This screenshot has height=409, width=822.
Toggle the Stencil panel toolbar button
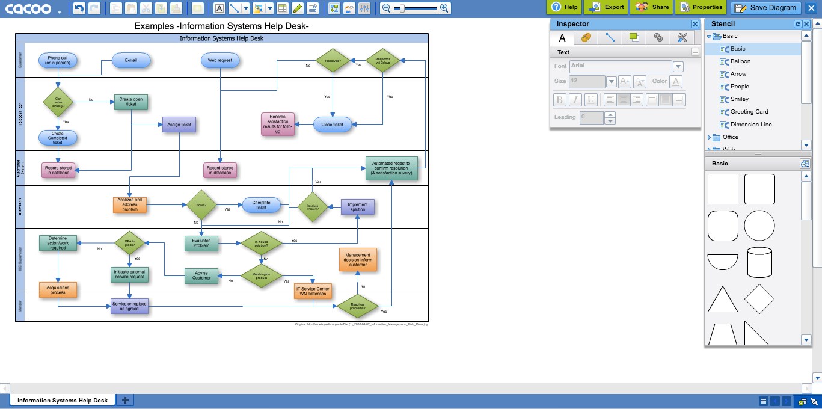point(334,8)
